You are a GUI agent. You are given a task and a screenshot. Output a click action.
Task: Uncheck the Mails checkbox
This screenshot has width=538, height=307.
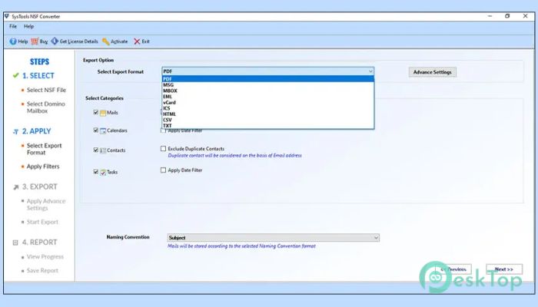pos(96,112)
